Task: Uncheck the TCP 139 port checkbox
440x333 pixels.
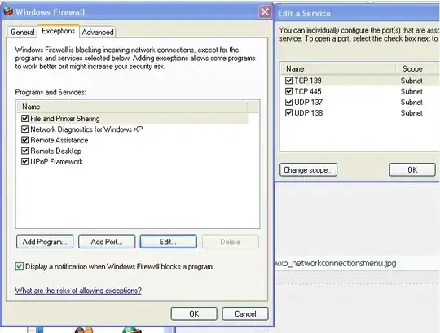Action: [x=288, y=81]
